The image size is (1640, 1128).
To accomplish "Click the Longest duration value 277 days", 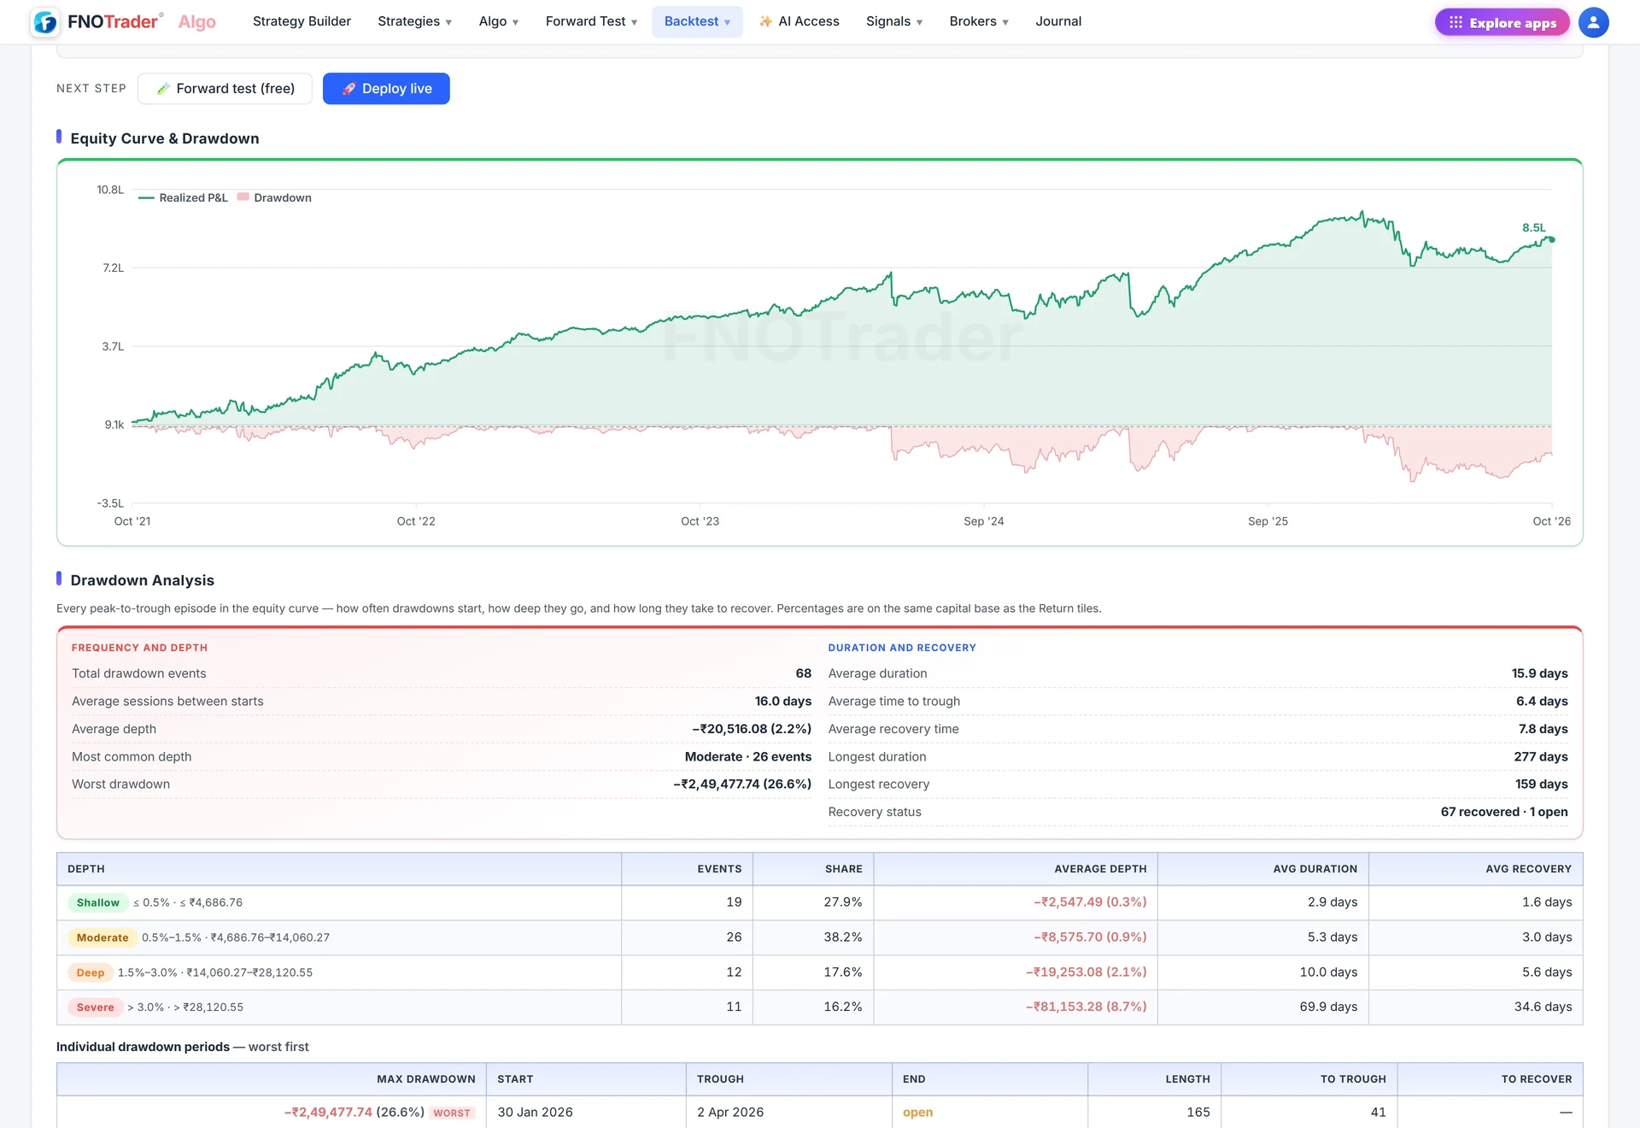I will click(1541, 757).
